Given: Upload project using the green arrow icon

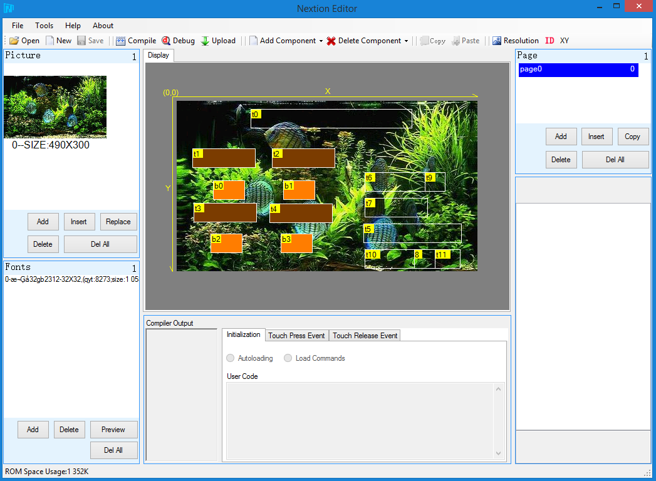Looking at the screenshot, I should coord(205,41).
